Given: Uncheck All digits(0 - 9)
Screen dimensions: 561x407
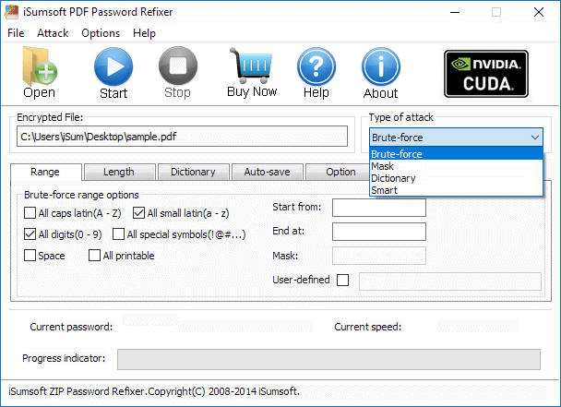Looking at the screenshot, I should [x=30, y=234].
